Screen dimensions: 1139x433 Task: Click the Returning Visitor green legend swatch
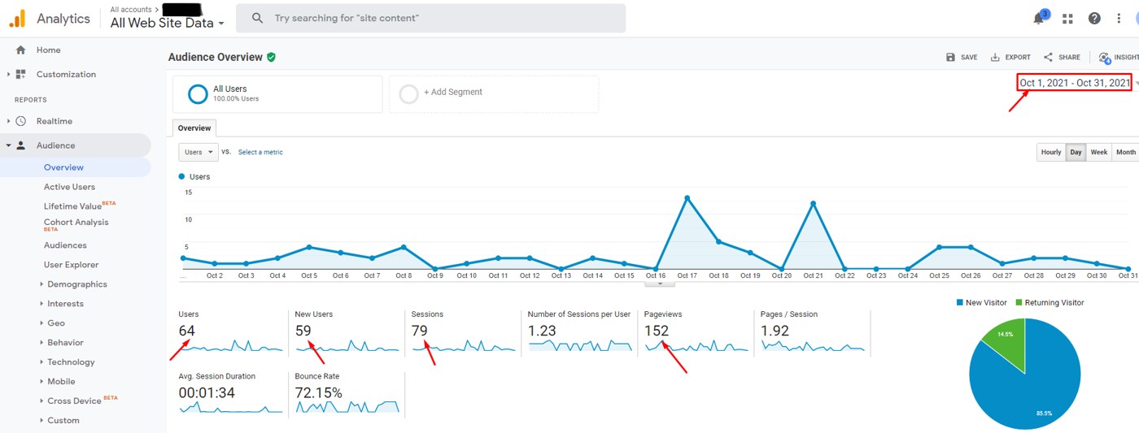click(1017, 302)
